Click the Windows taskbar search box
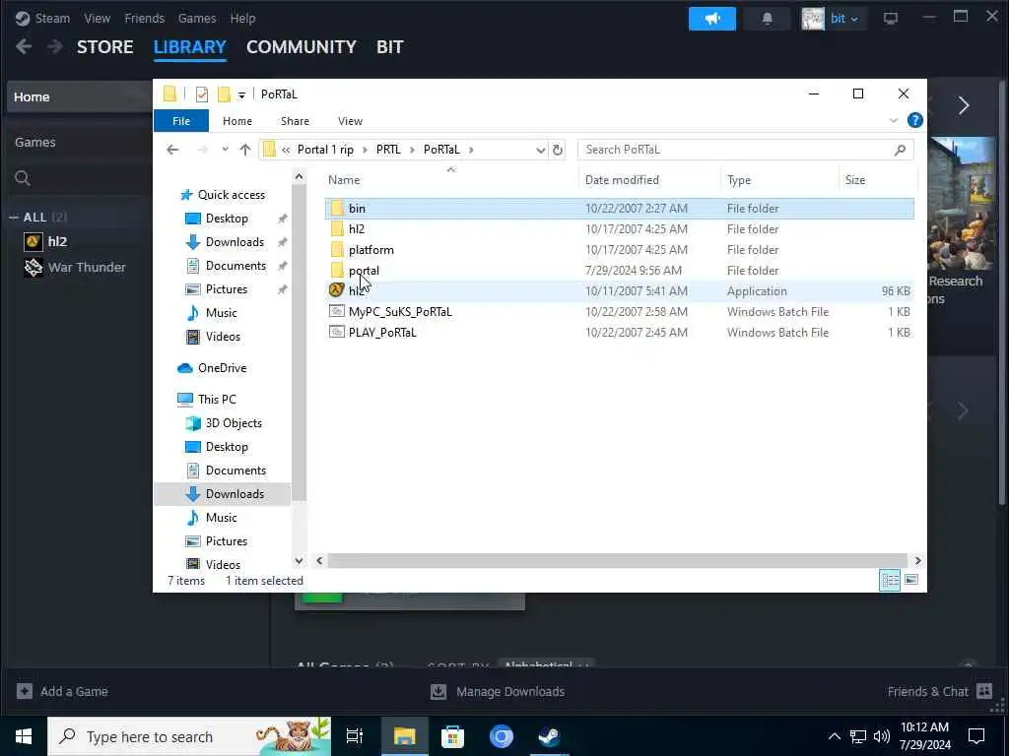This screenshot has width=1009, height=756. (x=189, y=736)
